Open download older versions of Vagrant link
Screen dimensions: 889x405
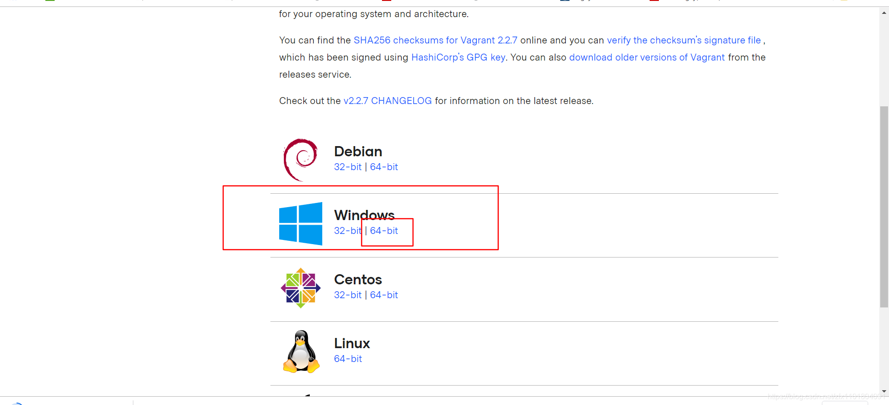tap(647, 57)
